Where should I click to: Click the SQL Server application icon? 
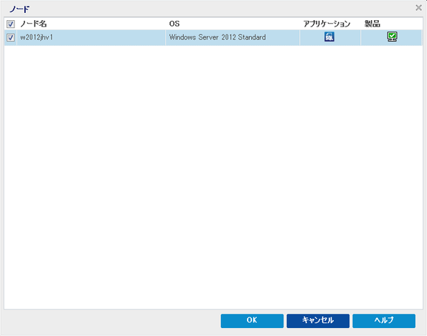[329, 37]
